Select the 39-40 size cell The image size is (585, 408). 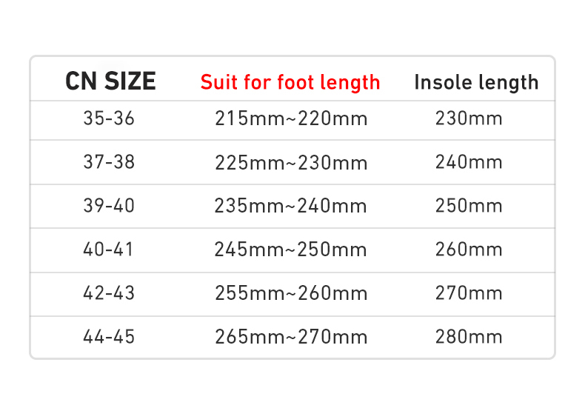109,206
